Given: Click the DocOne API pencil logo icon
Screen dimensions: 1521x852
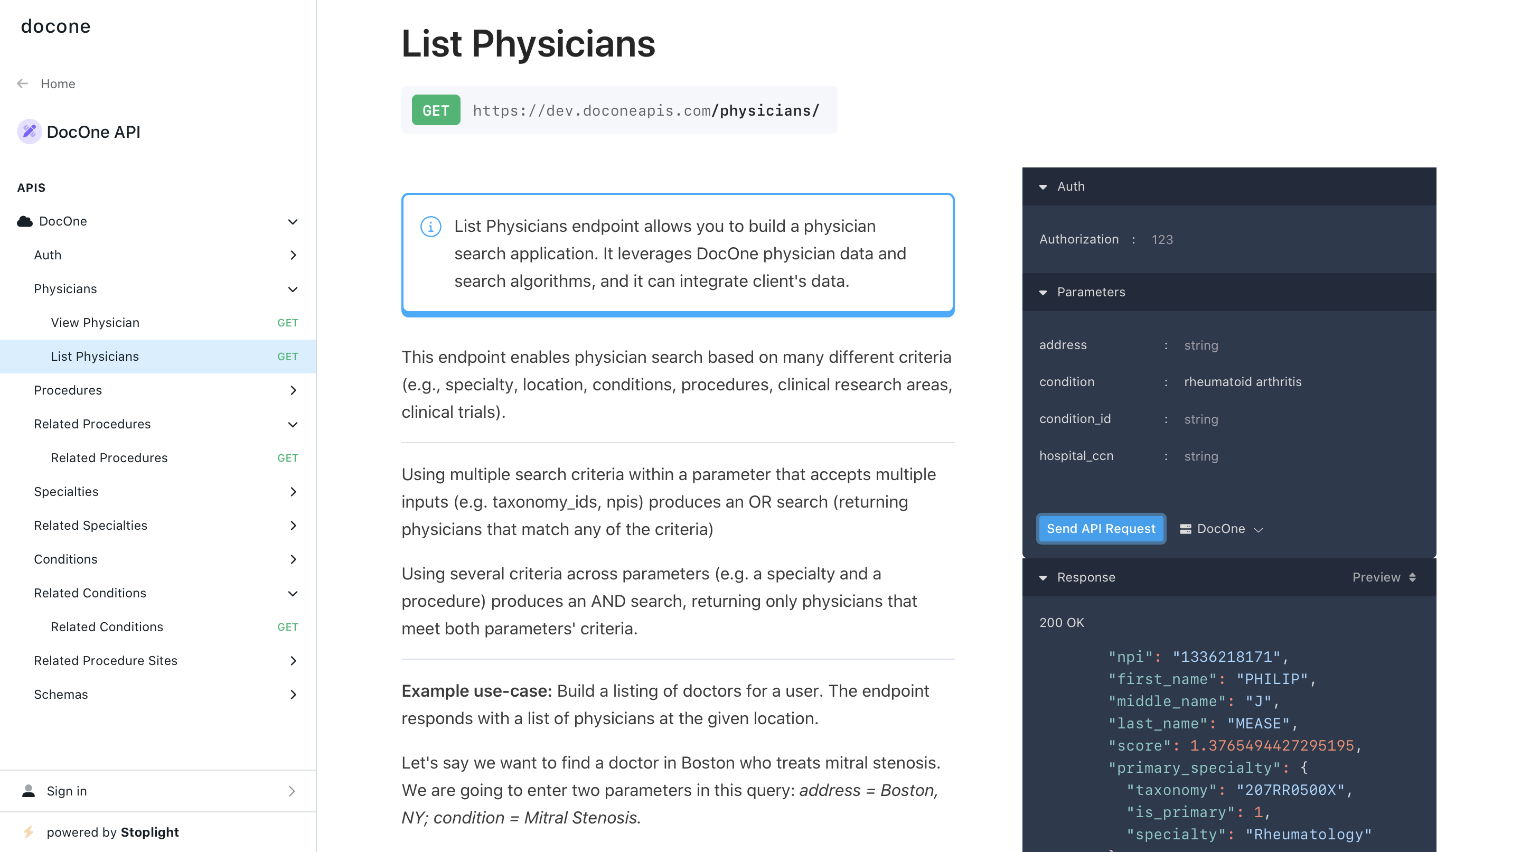Looking at the screenshot, I should (29, 132).
